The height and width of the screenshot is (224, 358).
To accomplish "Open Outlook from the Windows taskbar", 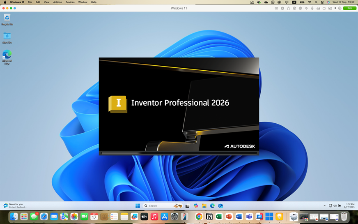I will click(220, 206).
